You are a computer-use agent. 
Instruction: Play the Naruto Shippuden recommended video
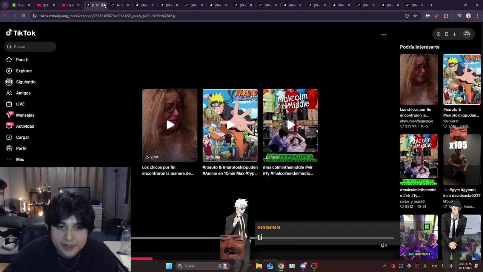click(x=230, y=125)
